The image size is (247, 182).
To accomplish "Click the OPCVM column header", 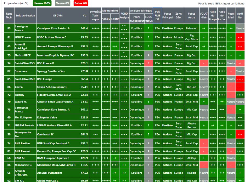I will tap(58, 16).
